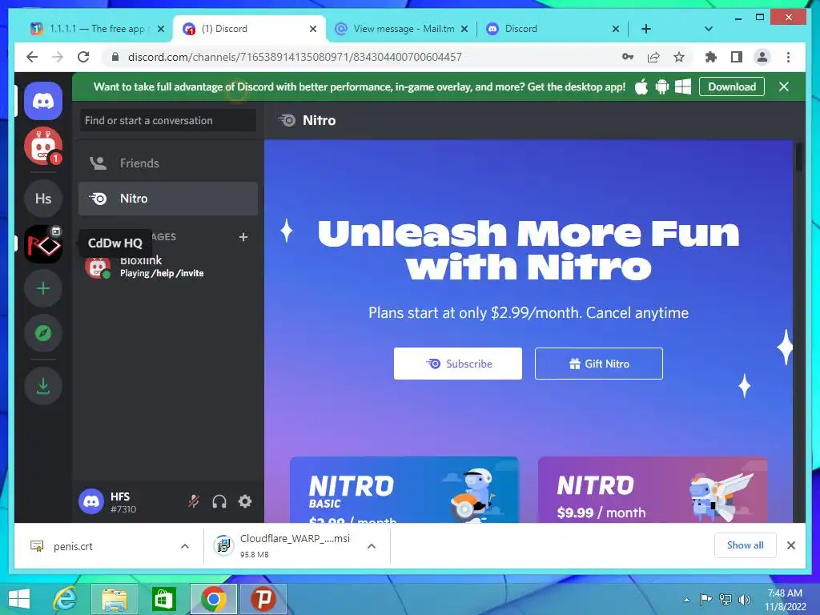The width and height of the screenshot is (820, 615).
Task: Click the HFS user avatar
Action: 91,501
